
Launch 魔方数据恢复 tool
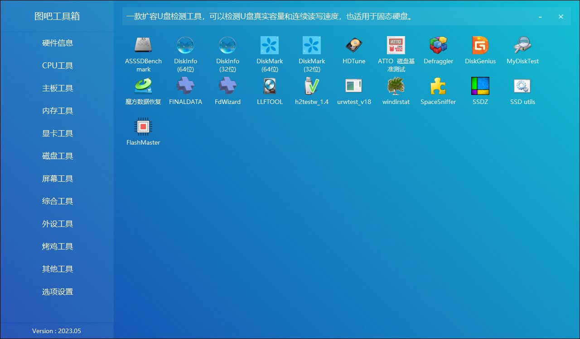coord(143,86)
